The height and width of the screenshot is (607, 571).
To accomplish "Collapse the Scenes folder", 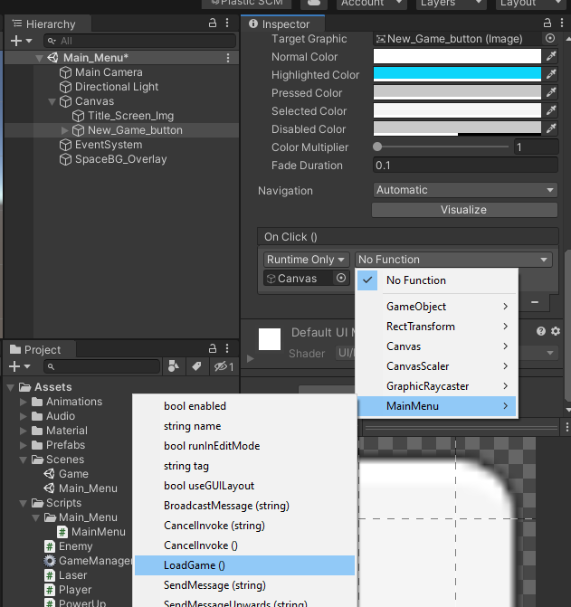I will pyautogui.click(x=24, y=460).
